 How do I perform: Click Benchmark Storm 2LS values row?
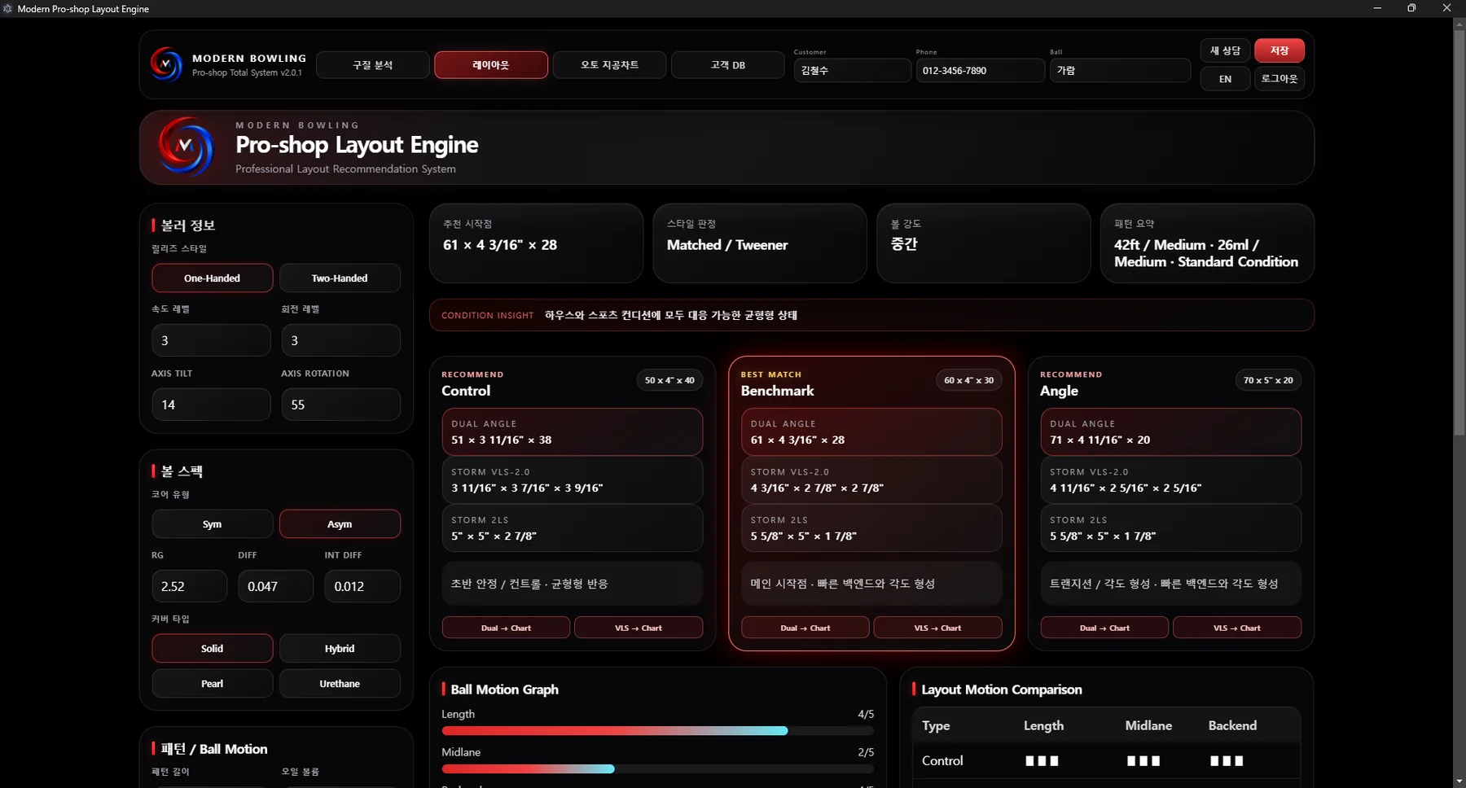[x=871, y=528]
